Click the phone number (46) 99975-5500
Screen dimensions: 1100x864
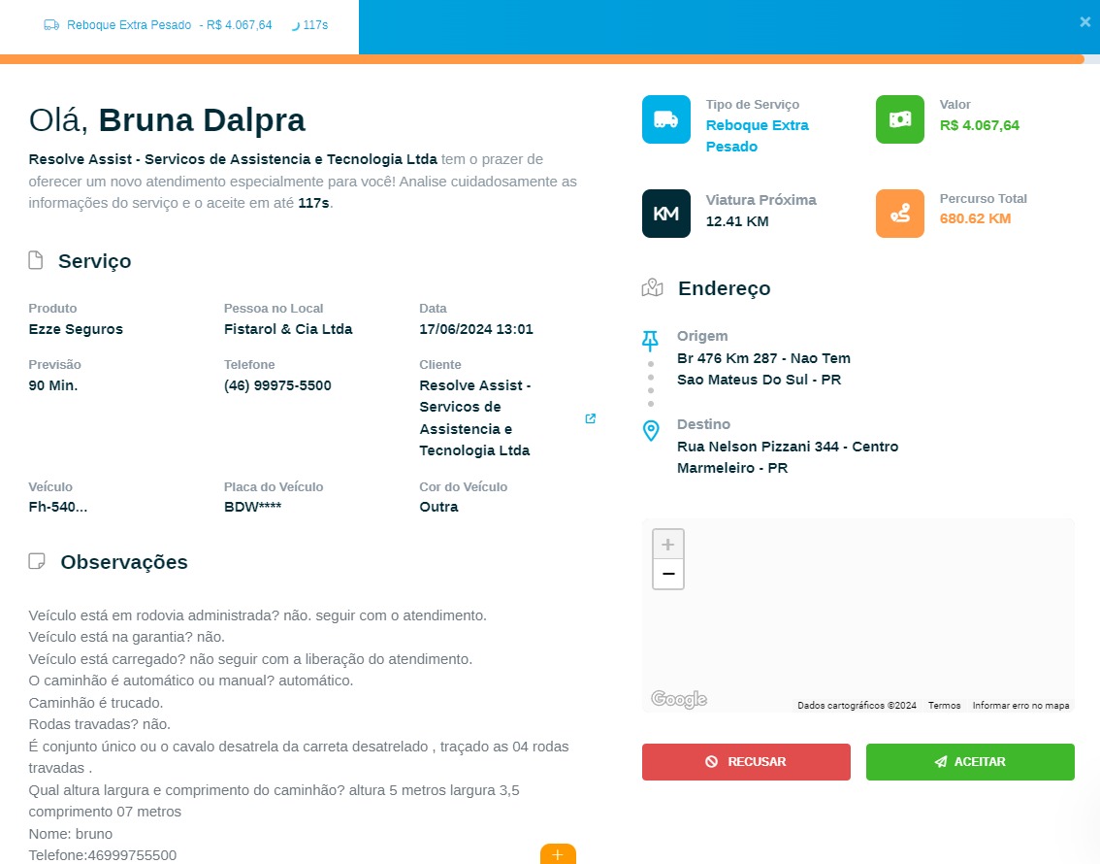277,385
